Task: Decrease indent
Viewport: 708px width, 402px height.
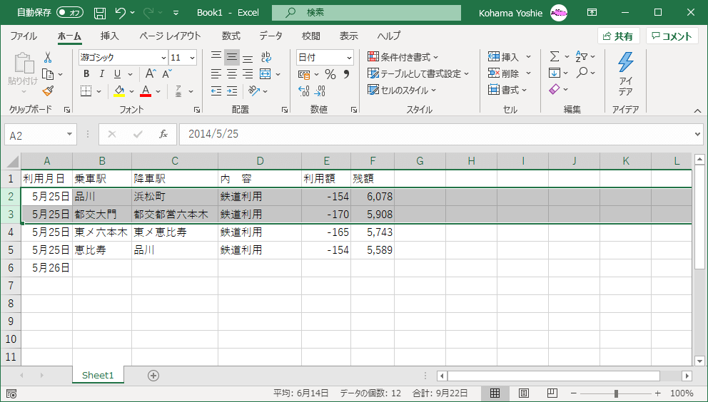Action: pyautogui.click(x=217, y=91)
